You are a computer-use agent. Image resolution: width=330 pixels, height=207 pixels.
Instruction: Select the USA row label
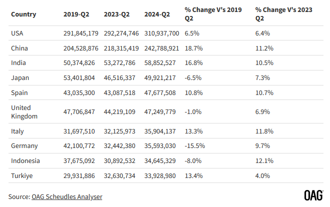[x=17, y=32]
